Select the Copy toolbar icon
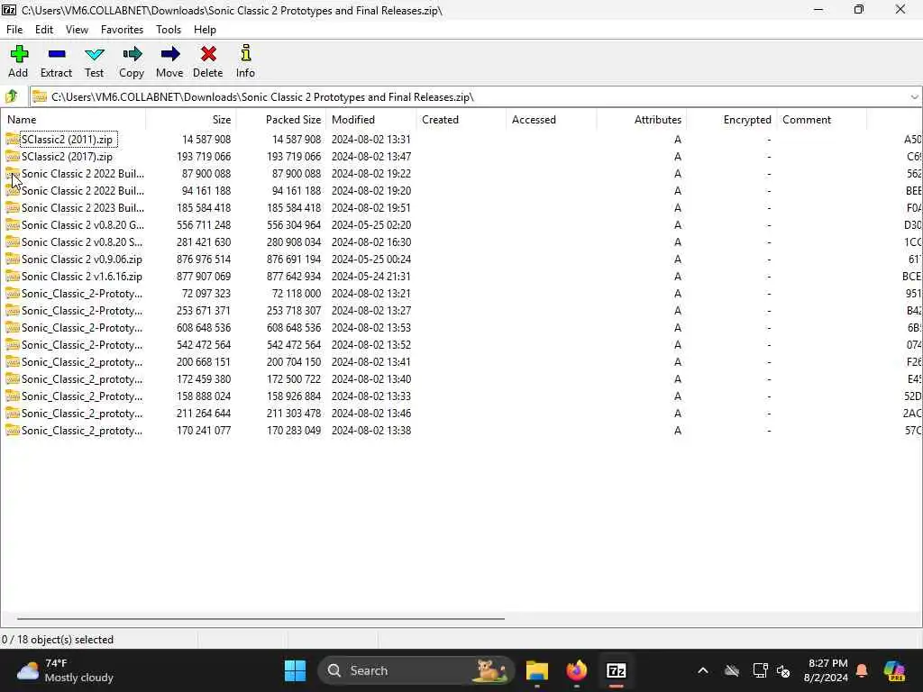 coord(132,54)
